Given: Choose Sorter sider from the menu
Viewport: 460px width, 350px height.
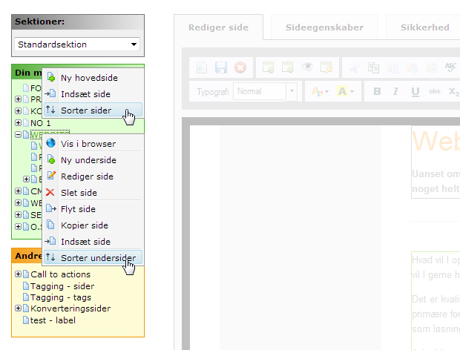Looking at the screenshot, I should point(86,110).
